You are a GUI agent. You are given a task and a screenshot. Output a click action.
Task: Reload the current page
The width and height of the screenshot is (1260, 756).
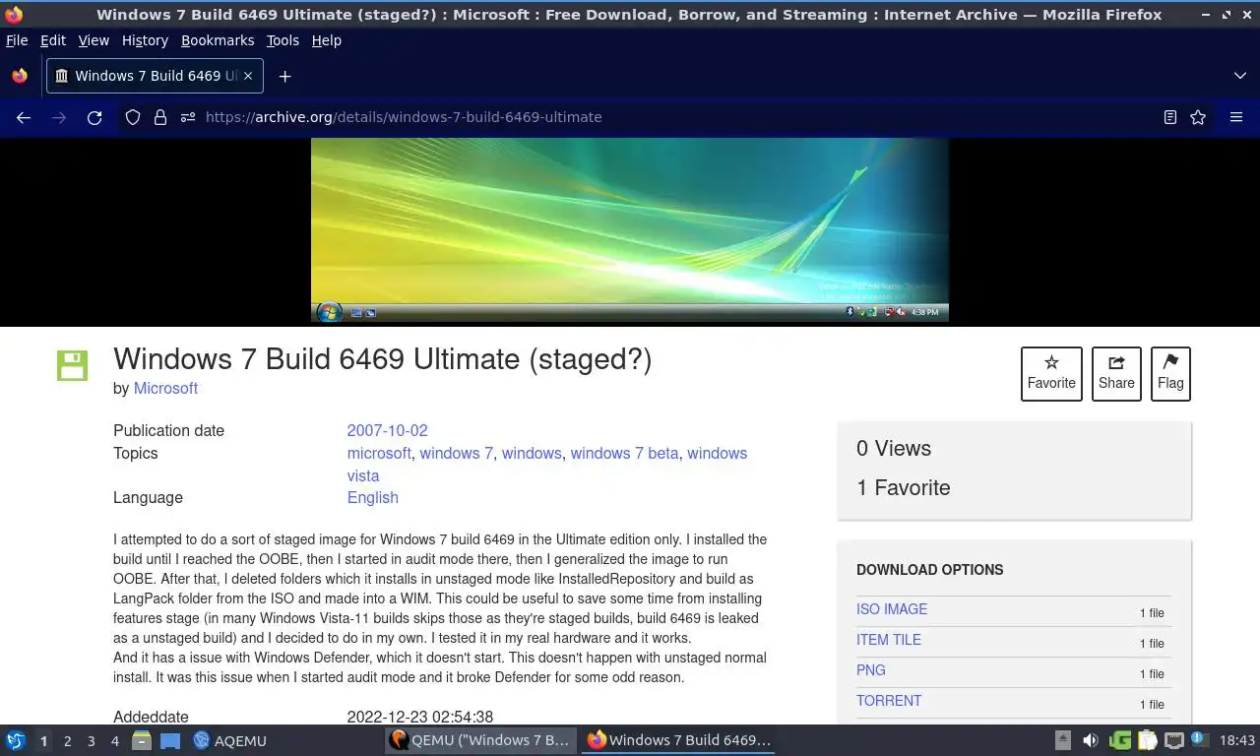pos(94,117)
